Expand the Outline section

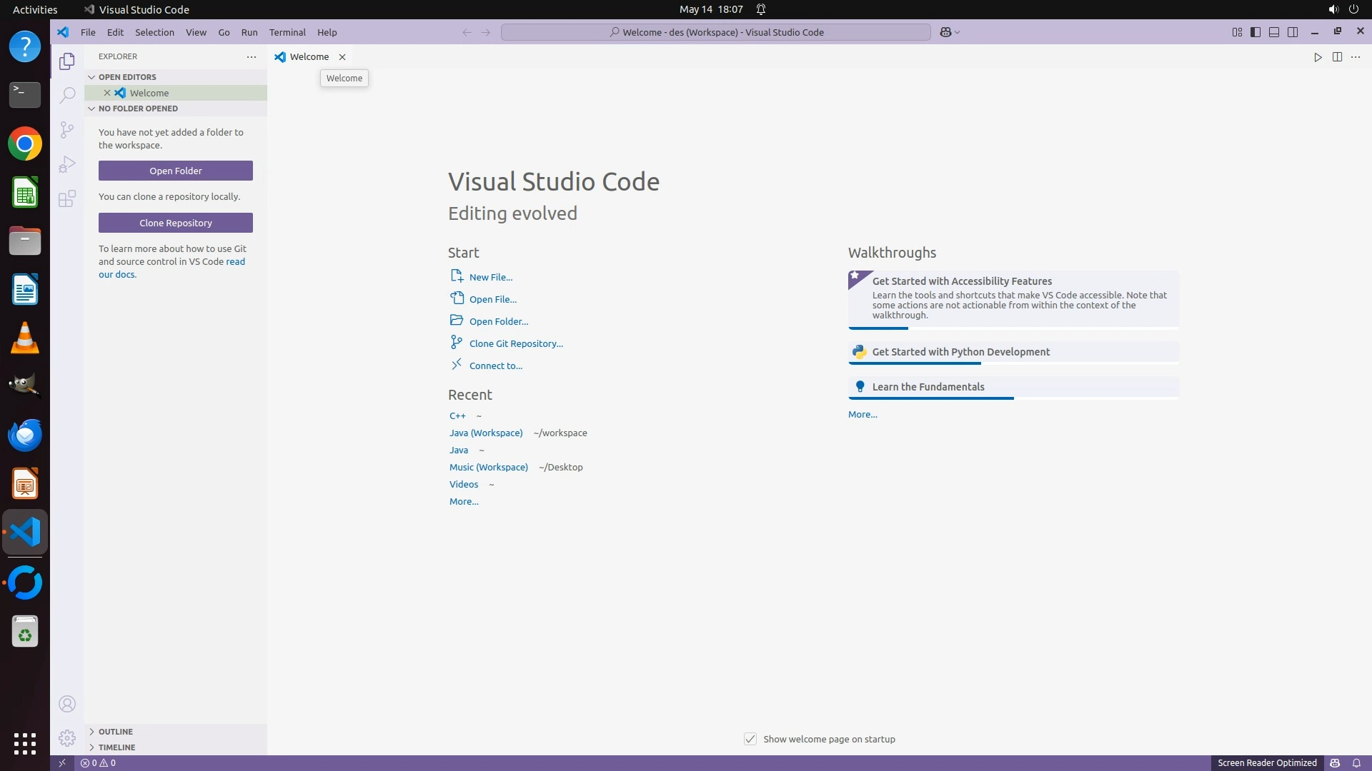[115, 732]
